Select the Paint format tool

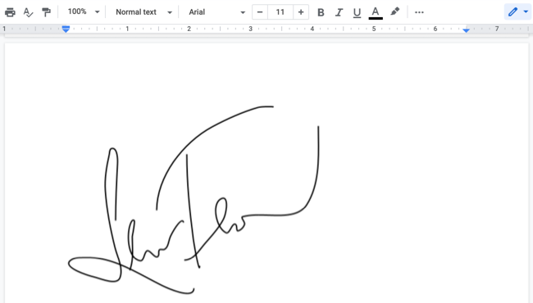coord(46,12)
